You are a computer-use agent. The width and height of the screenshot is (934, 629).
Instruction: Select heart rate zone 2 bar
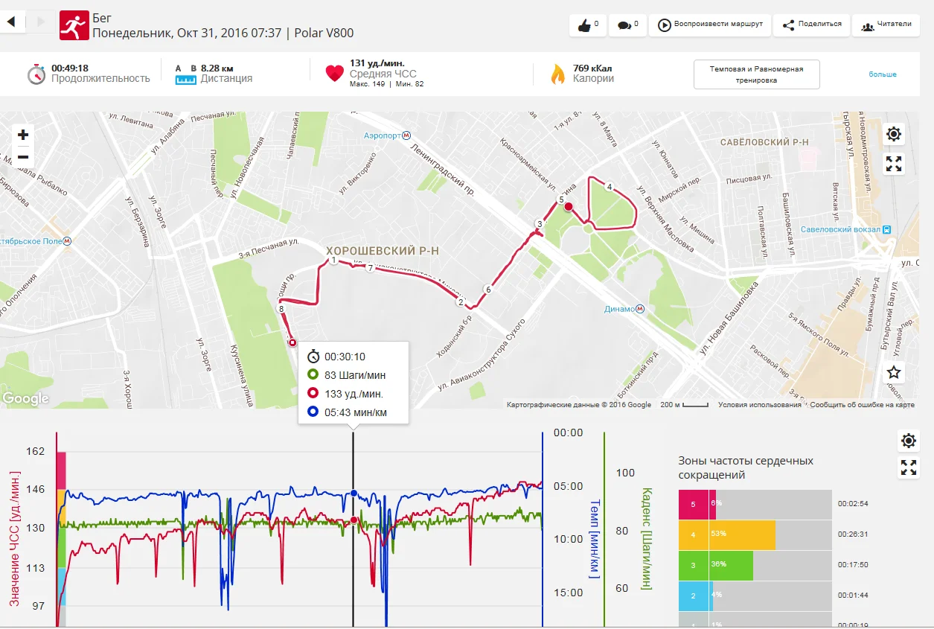pyautogui.click(x=755, y=596)
